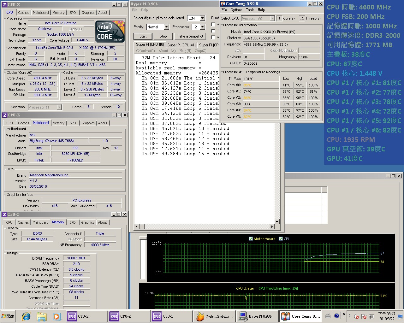
Task: Launch Internet Explorer from the taskbar
Action: [x=26, y=316]
